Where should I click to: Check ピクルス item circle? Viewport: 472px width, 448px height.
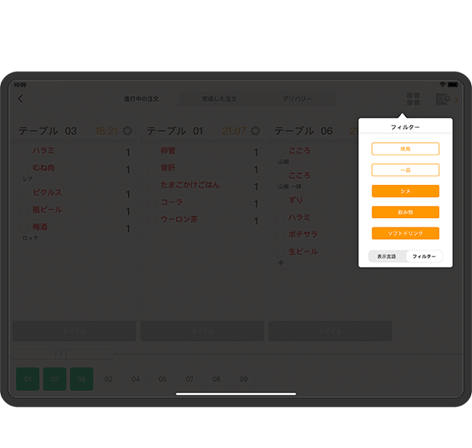(24, 194)
